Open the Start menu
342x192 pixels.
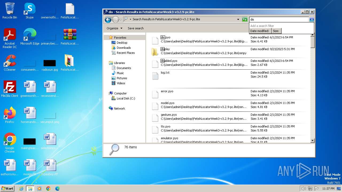tap(7, 189)
